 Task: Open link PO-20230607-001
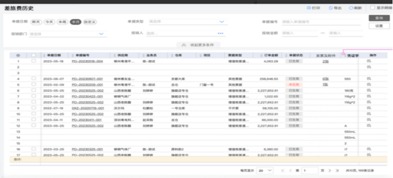pyautogui.click(x=87, y=79)
